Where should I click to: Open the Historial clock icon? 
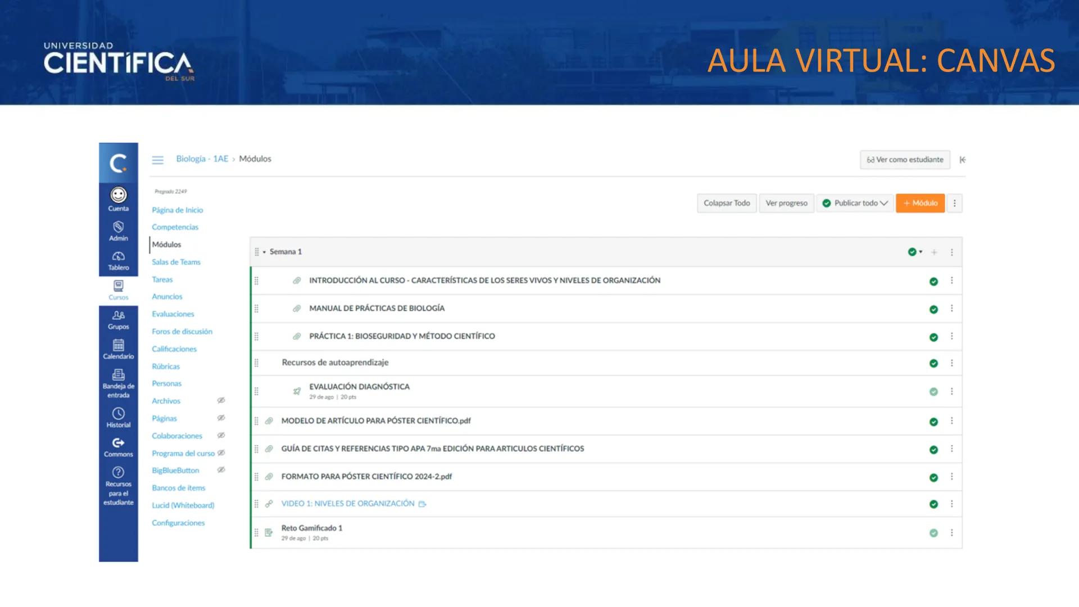pos(118,414)
